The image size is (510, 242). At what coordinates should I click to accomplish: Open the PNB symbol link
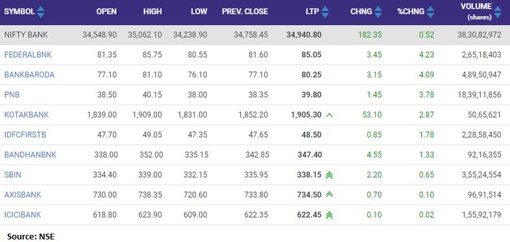[x=12, y=95]
